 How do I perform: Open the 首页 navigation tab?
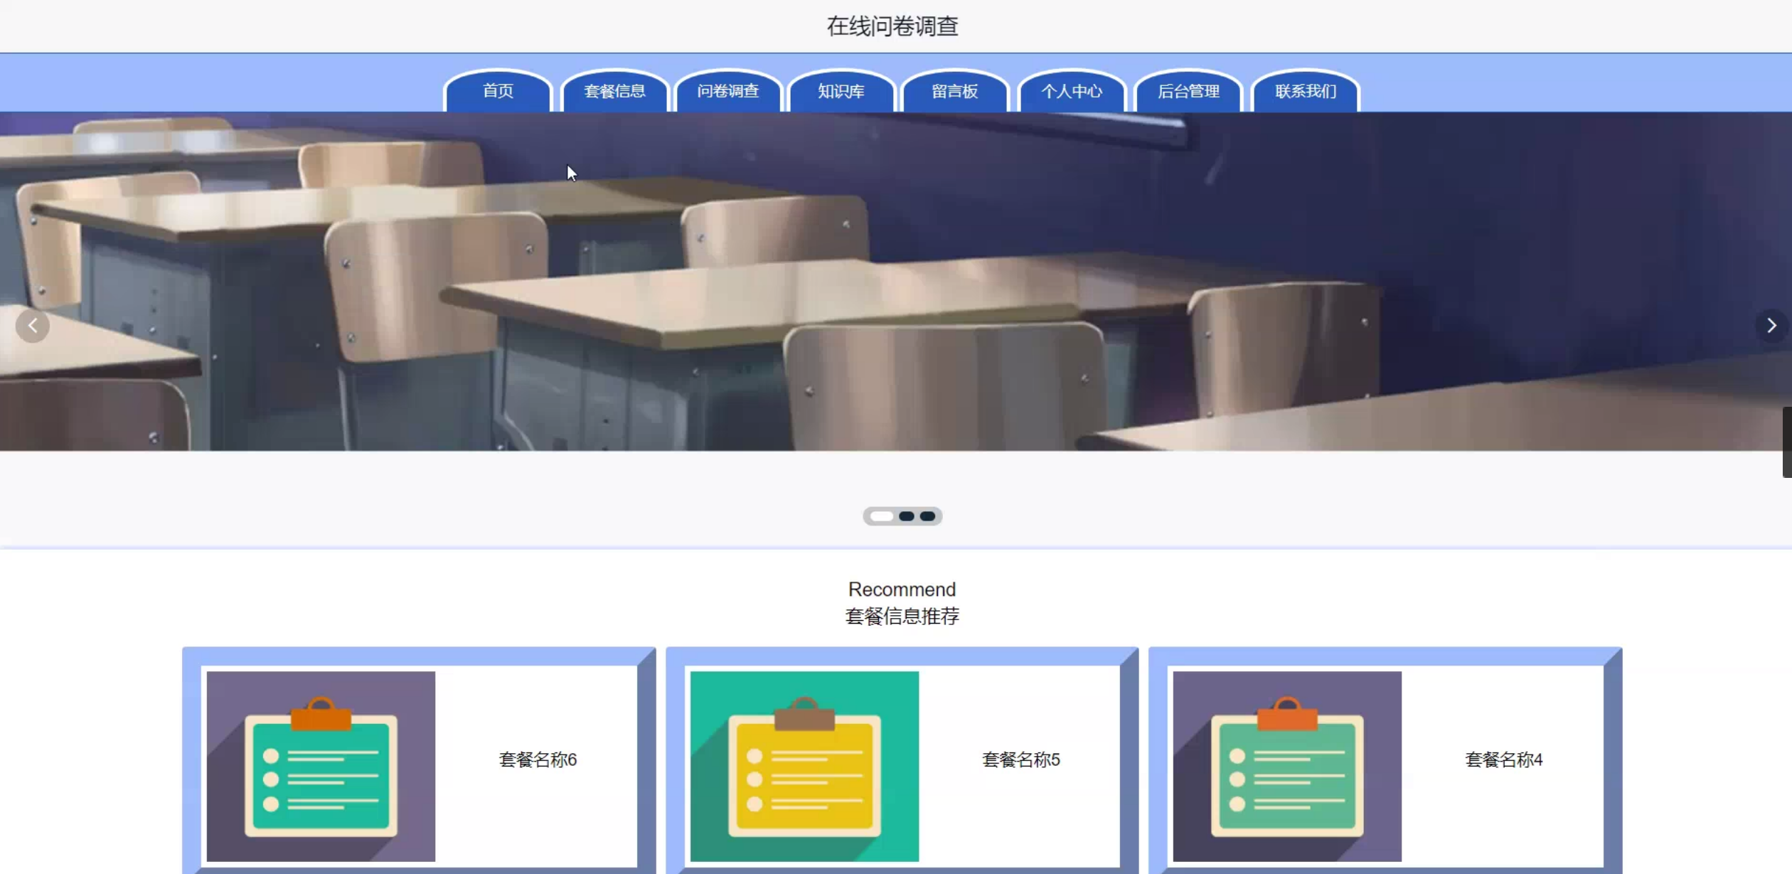tap(498, 91)
